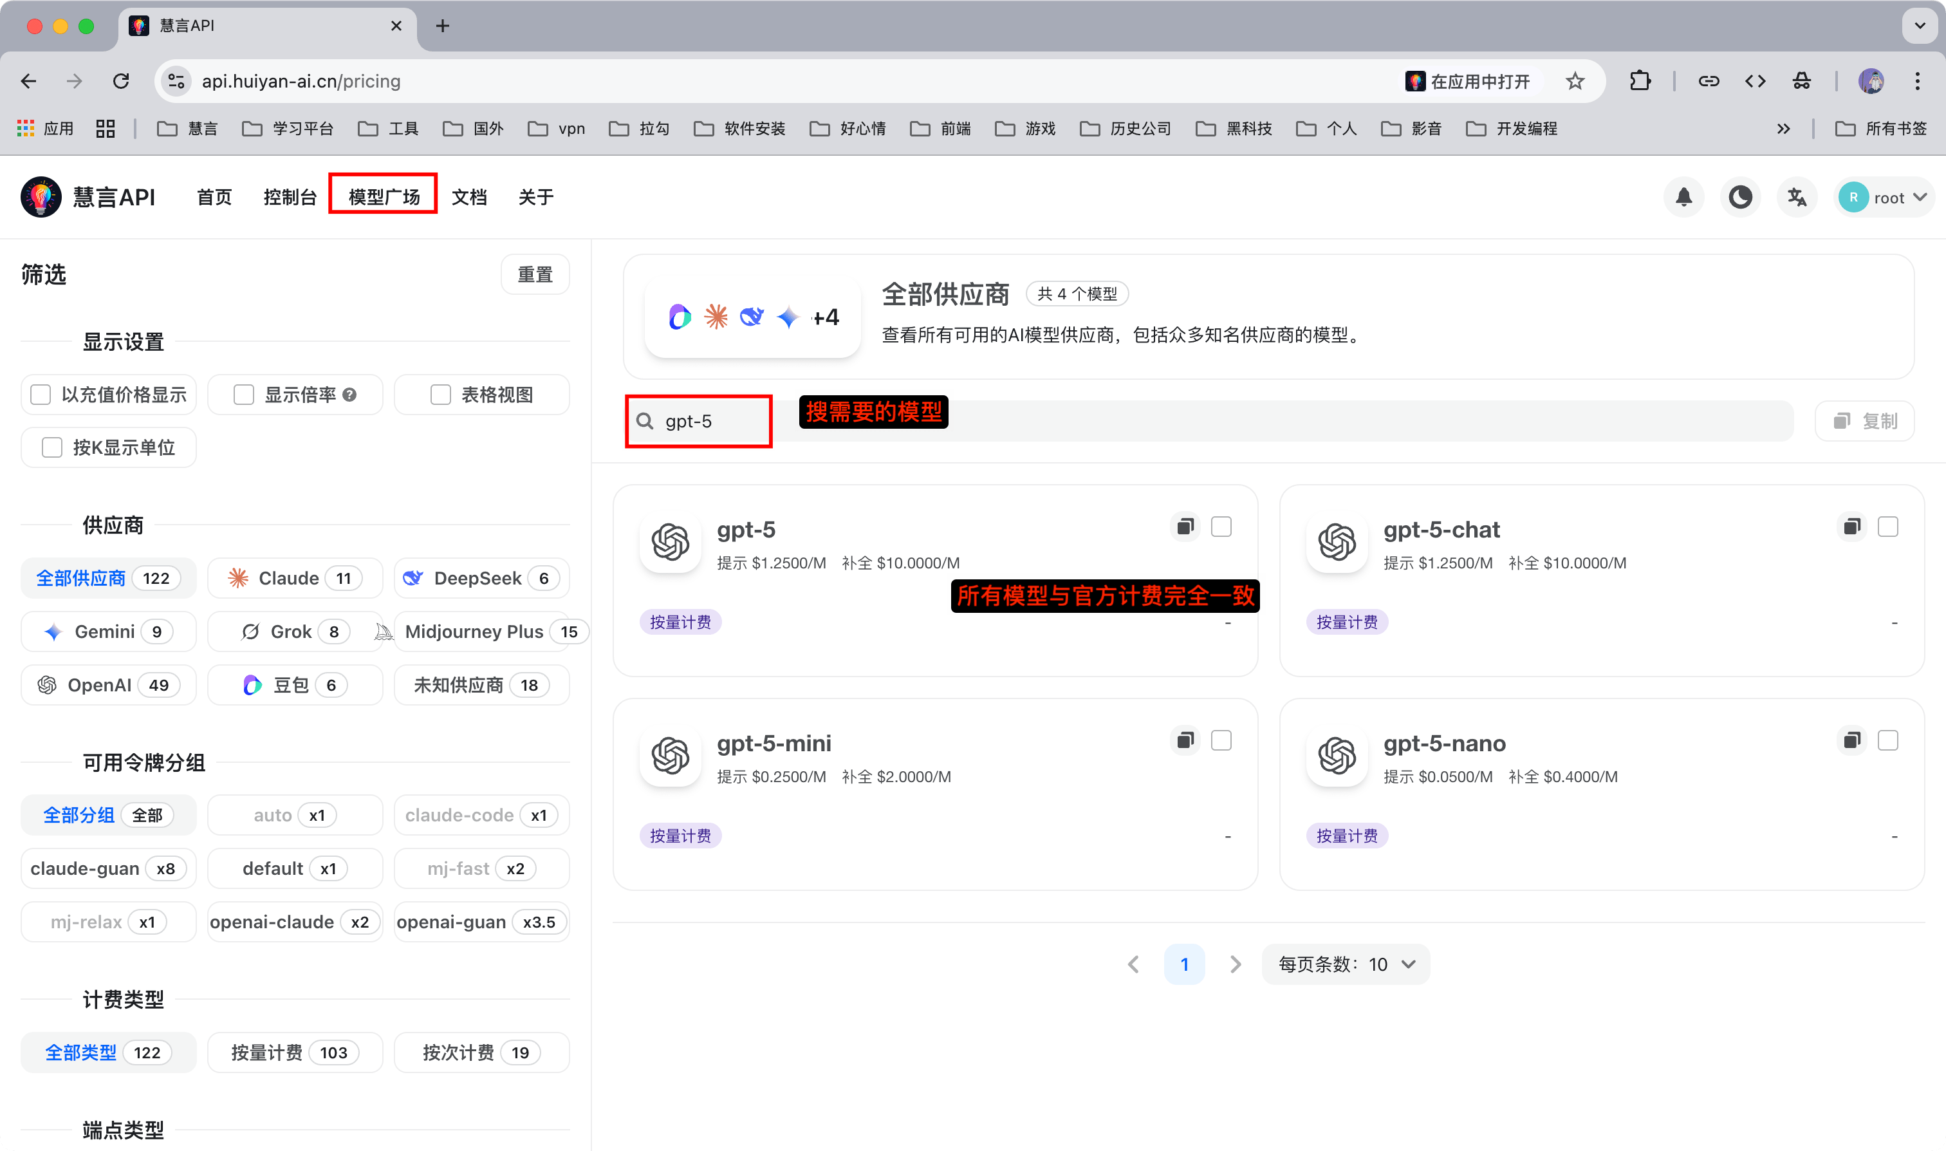Open Chrome three-dot menu
The height and width of the screenshot is (1151, 1946).
[x=1917, y=80]
